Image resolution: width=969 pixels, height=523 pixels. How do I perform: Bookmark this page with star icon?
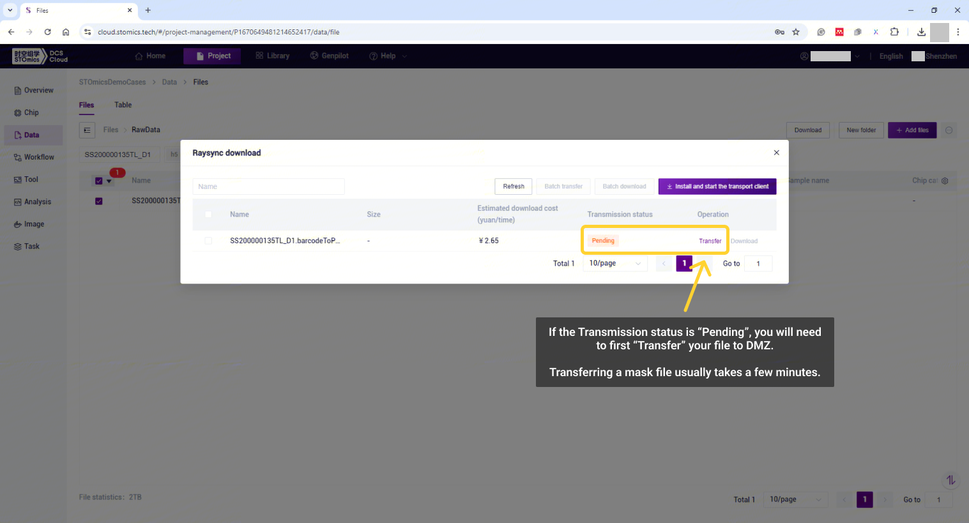[x=796, y=32]
